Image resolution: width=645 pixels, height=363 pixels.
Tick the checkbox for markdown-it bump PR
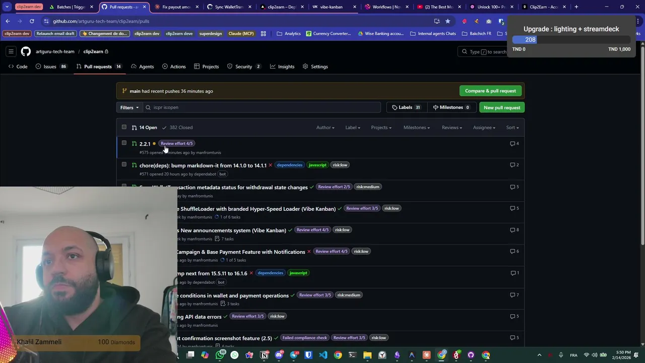click(124, 164)
